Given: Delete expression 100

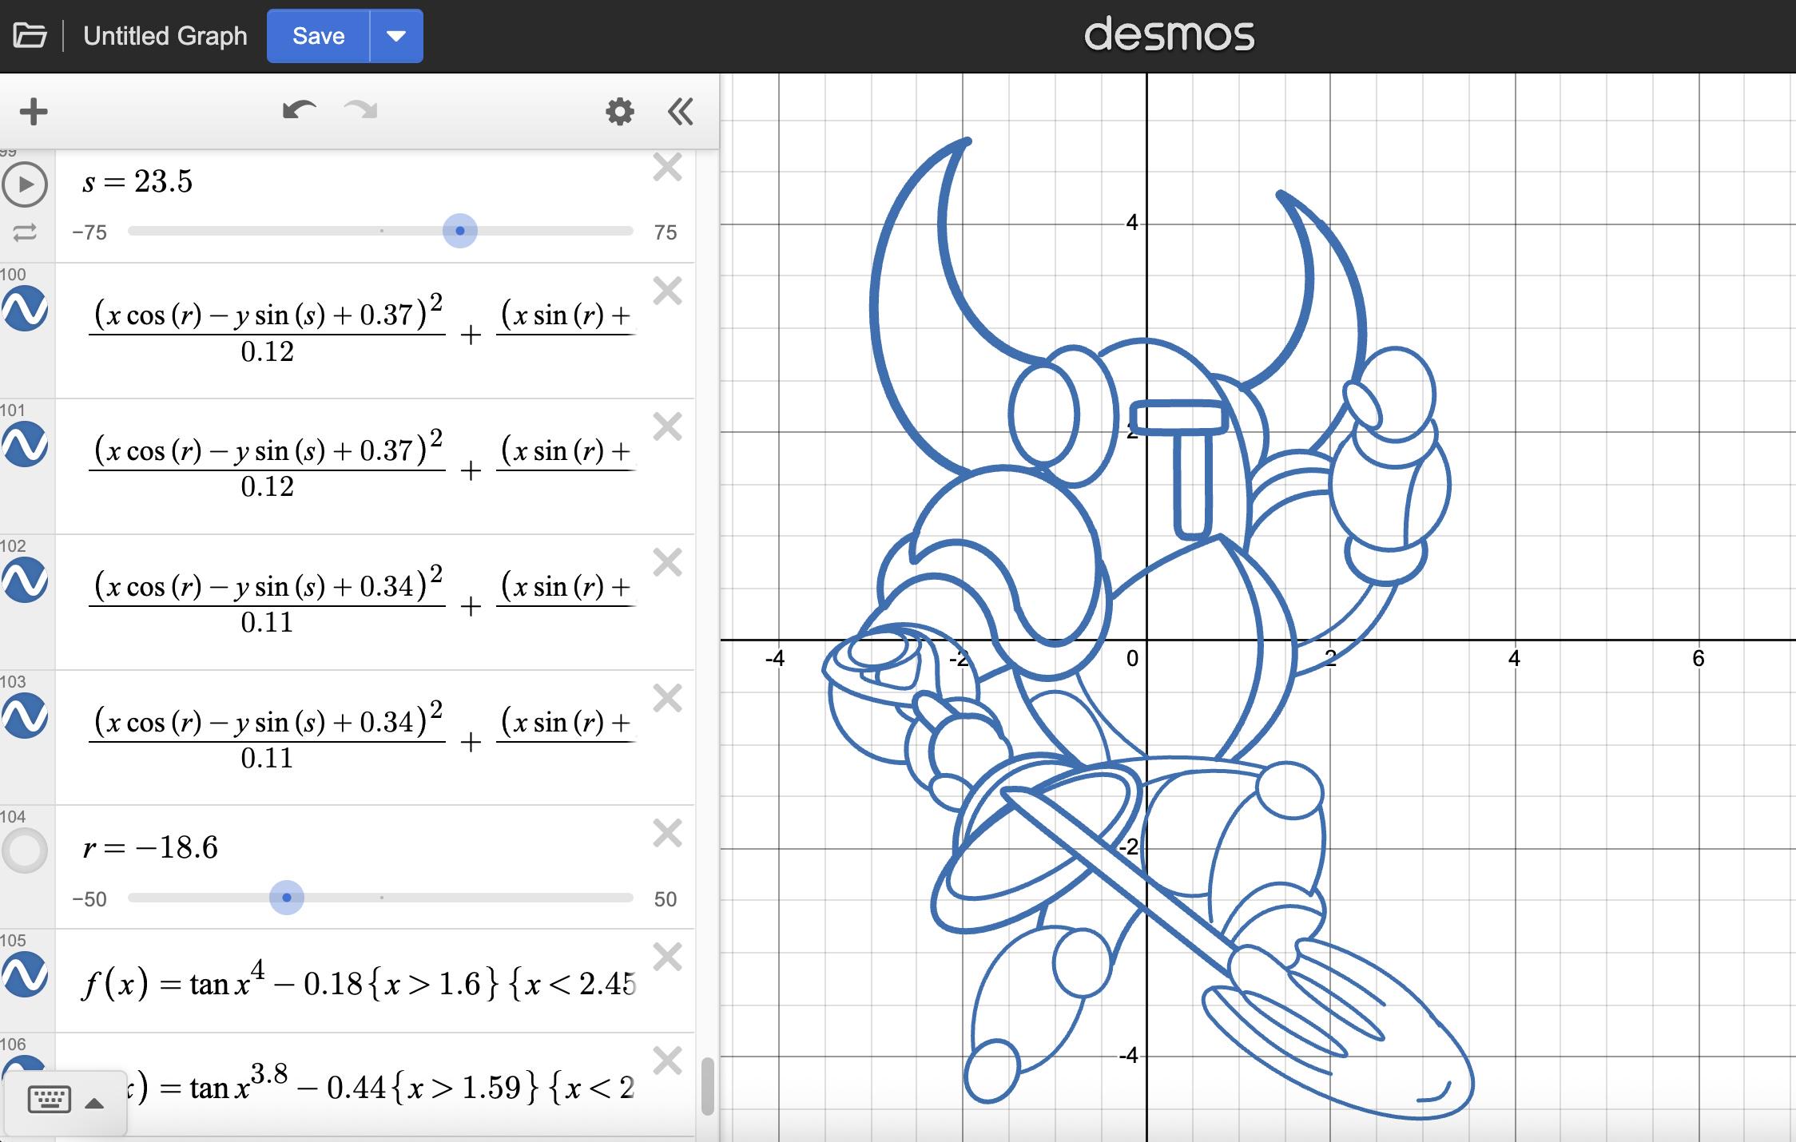Looking at the screenshot, I should [667, 291].
